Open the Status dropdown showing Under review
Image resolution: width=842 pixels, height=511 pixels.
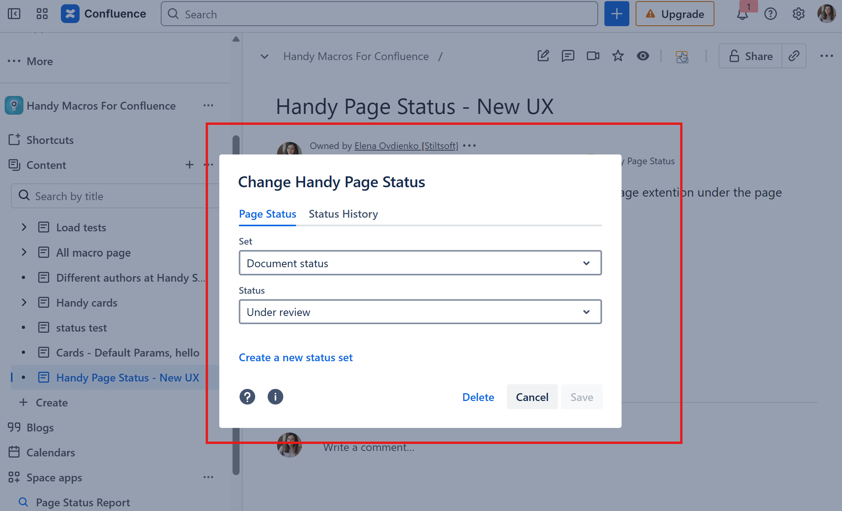pyautogui.click(x=420, y=312)
